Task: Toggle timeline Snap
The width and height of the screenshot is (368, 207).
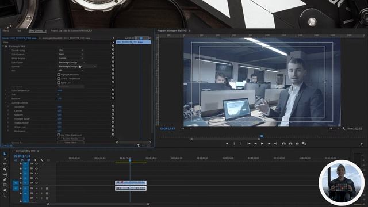Action: coord(22,160)
